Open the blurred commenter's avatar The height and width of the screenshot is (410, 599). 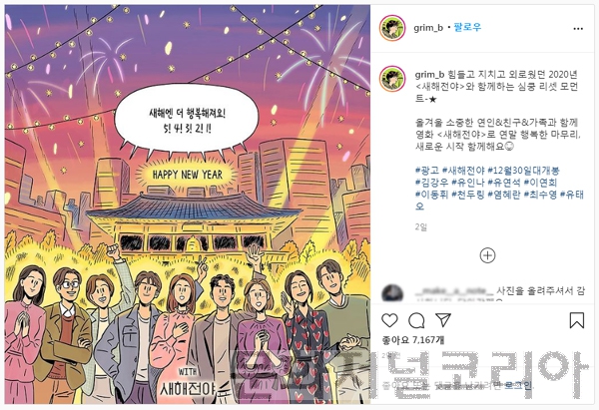pyautogui.click(x=392, y=293)
